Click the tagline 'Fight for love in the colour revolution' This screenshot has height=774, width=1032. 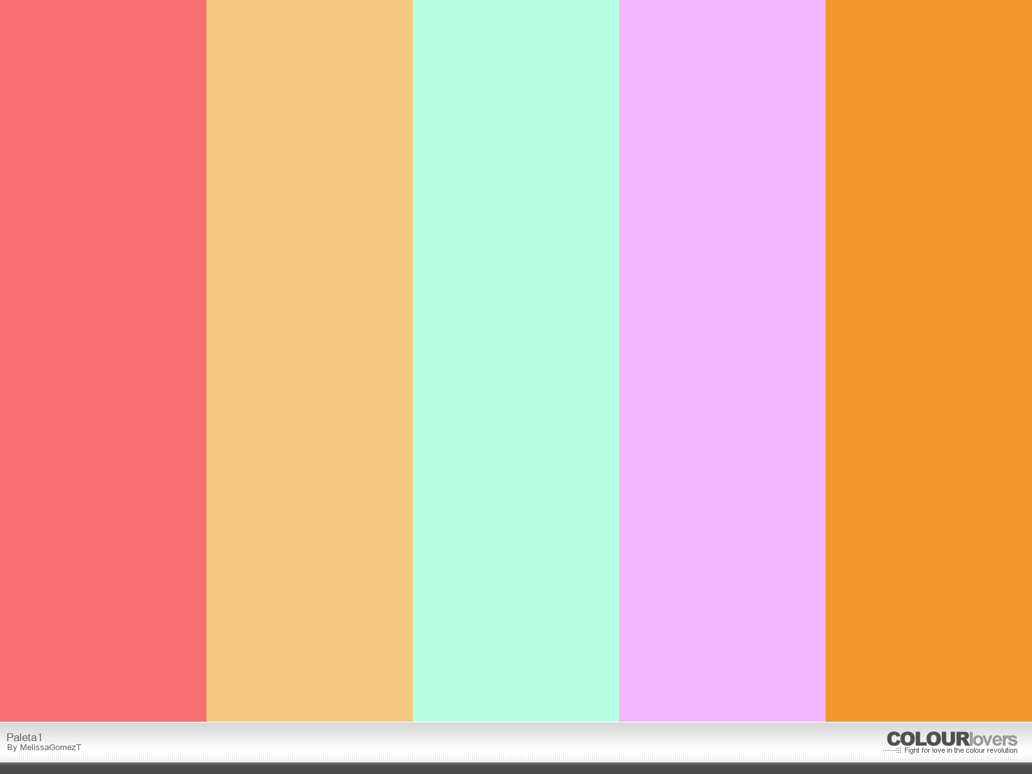click(960, 751)
